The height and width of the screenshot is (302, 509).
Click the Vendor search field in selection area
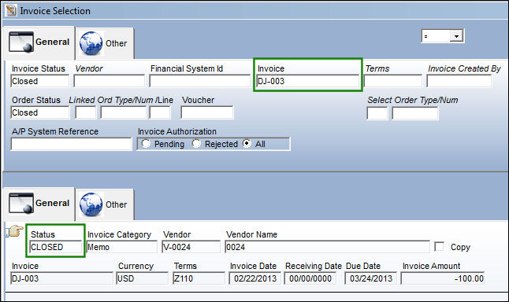pyautogui.click(x=109, y=81)
